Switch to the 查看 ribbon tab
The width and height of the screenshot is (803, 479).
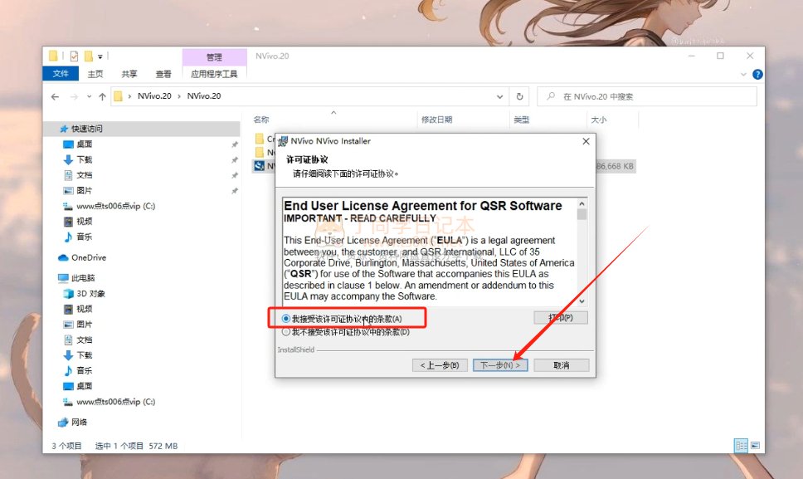point(163,74)
